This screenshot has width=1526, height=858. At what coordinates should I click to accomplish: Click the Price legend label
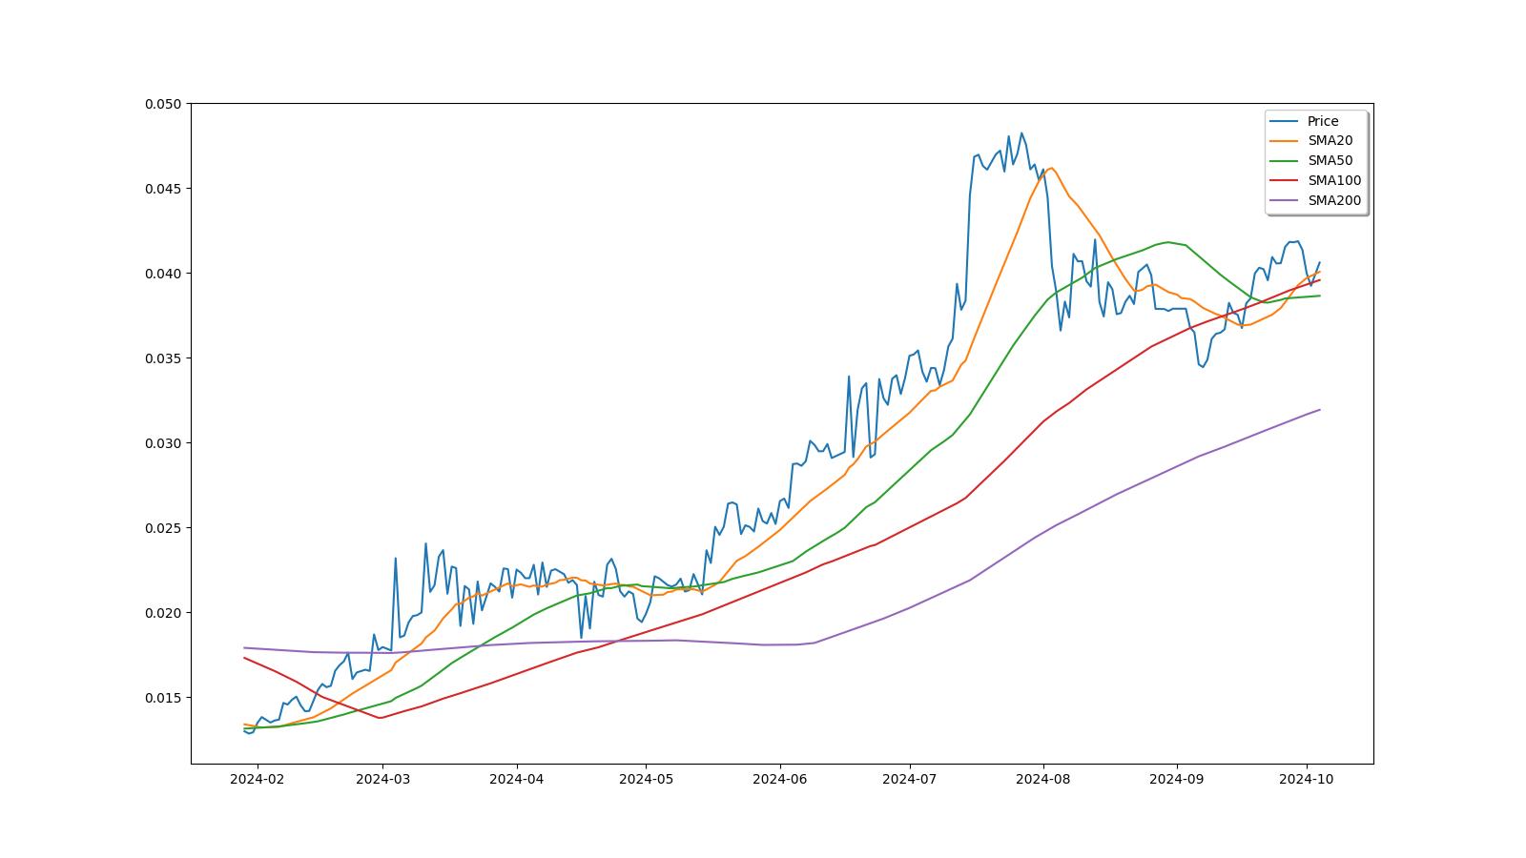1323,121
